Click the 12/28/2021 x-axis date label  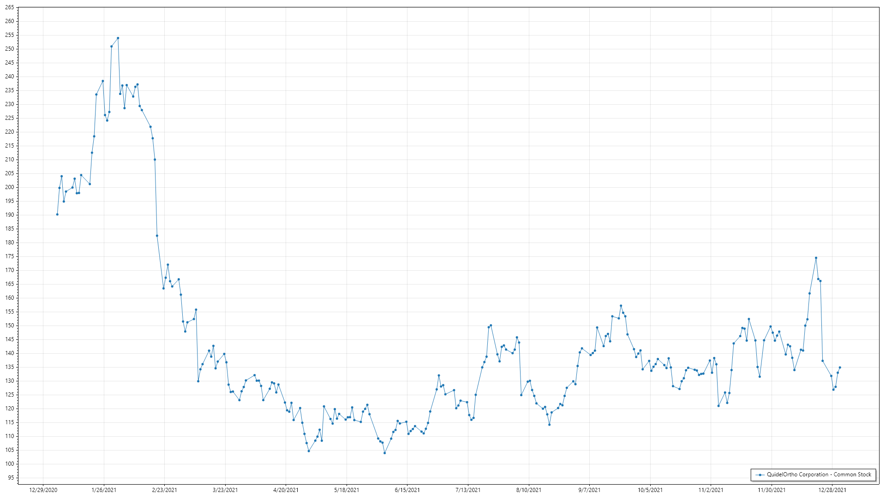click(832, 490)
